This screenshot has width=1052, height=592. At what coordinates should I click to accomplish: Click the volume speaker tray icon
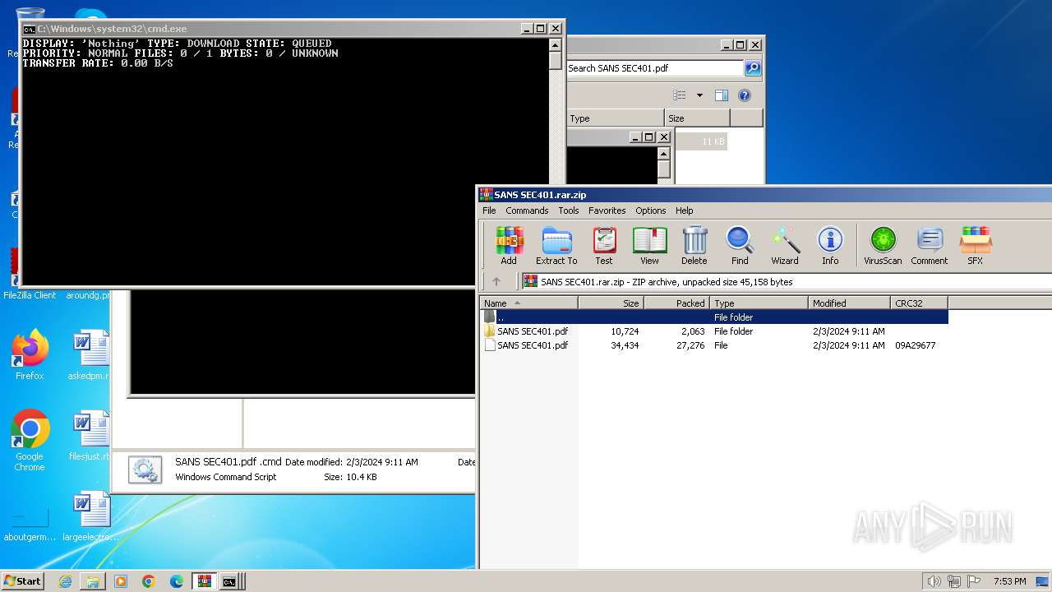(934, 581)
